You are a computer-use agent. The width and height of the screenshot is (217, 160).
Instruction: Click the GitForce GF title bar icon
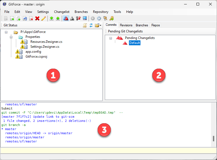(5, 4)
